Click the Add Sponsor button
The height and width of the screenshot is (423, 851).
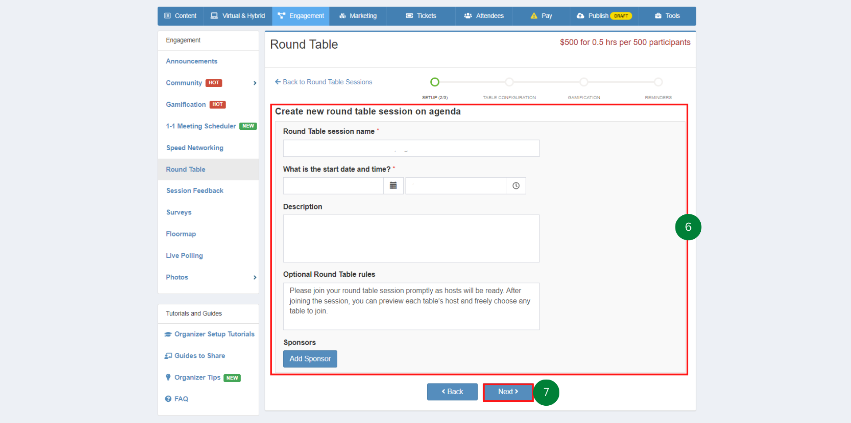(310, 359)
